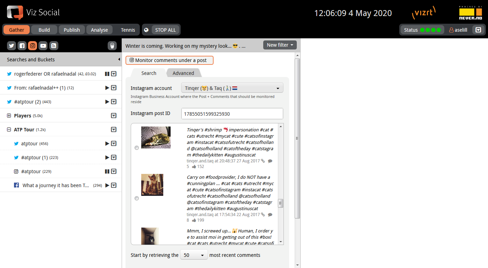Click Twitter icon of atptour (456) search

(x=16, y=144)
